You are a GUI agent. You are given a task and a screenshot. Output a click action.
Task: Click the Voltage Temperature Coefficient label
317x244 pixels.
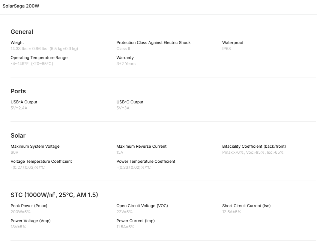pos(41,161)
